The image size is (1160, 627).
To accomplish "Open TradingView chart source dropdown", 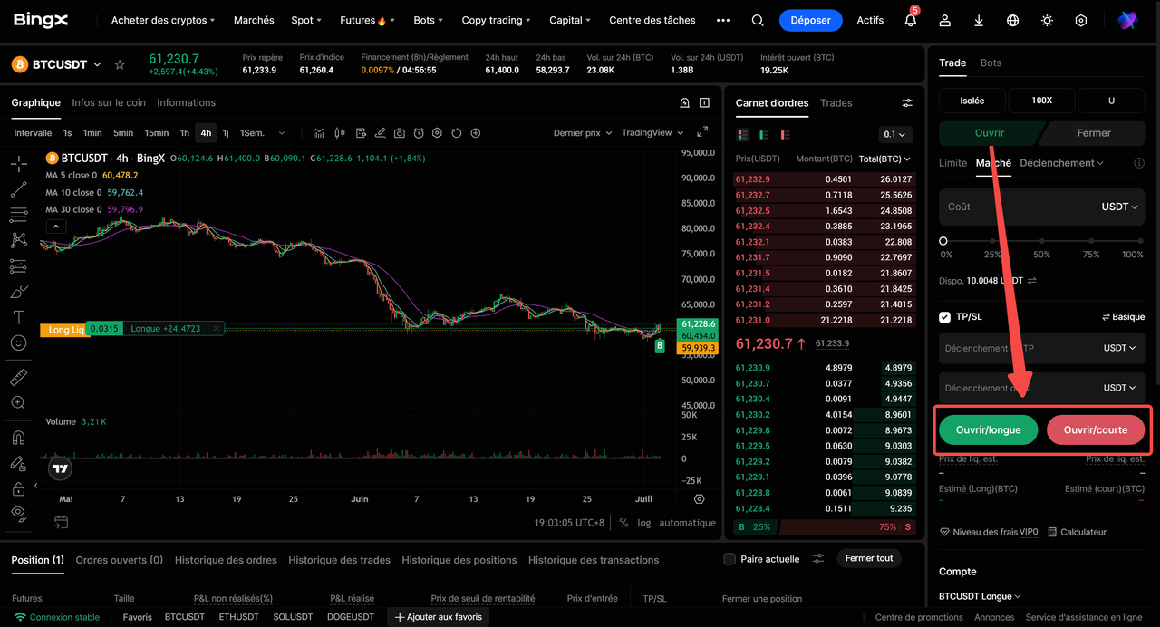I will [652, 133].
